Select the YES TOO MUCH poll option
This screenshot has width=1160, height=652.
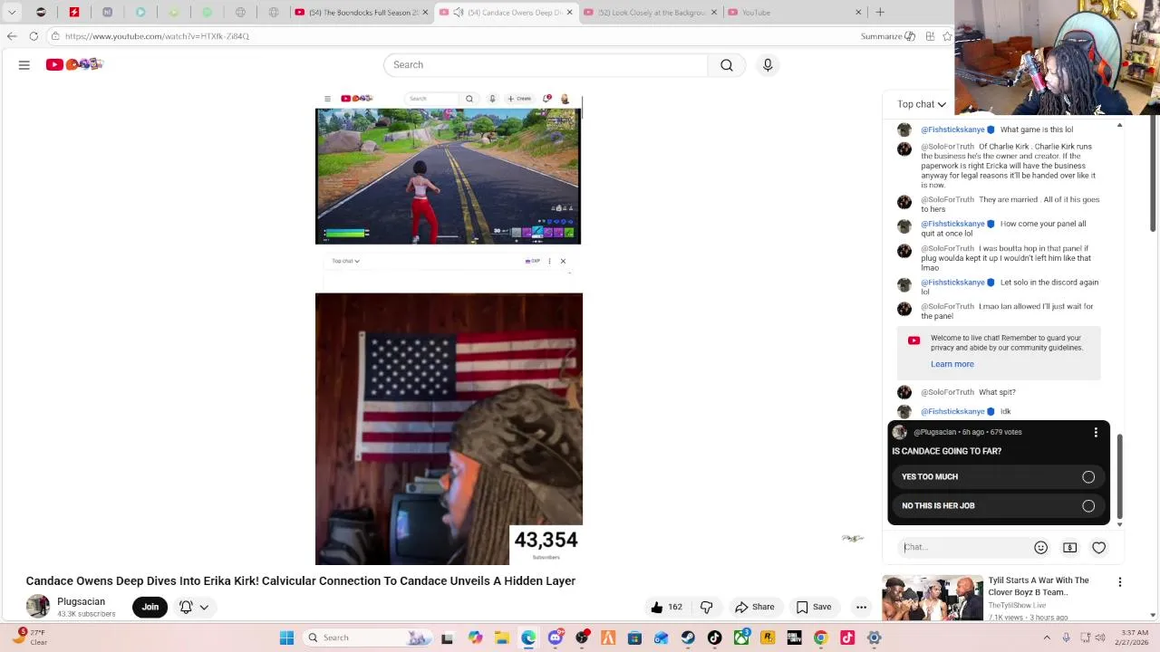click(999, 476)
